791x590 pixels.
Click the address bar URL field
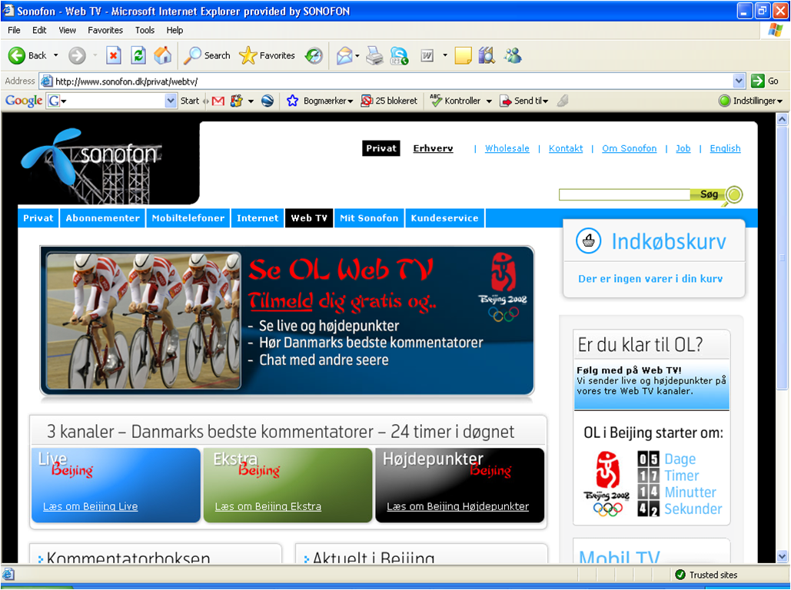(387, 81)
